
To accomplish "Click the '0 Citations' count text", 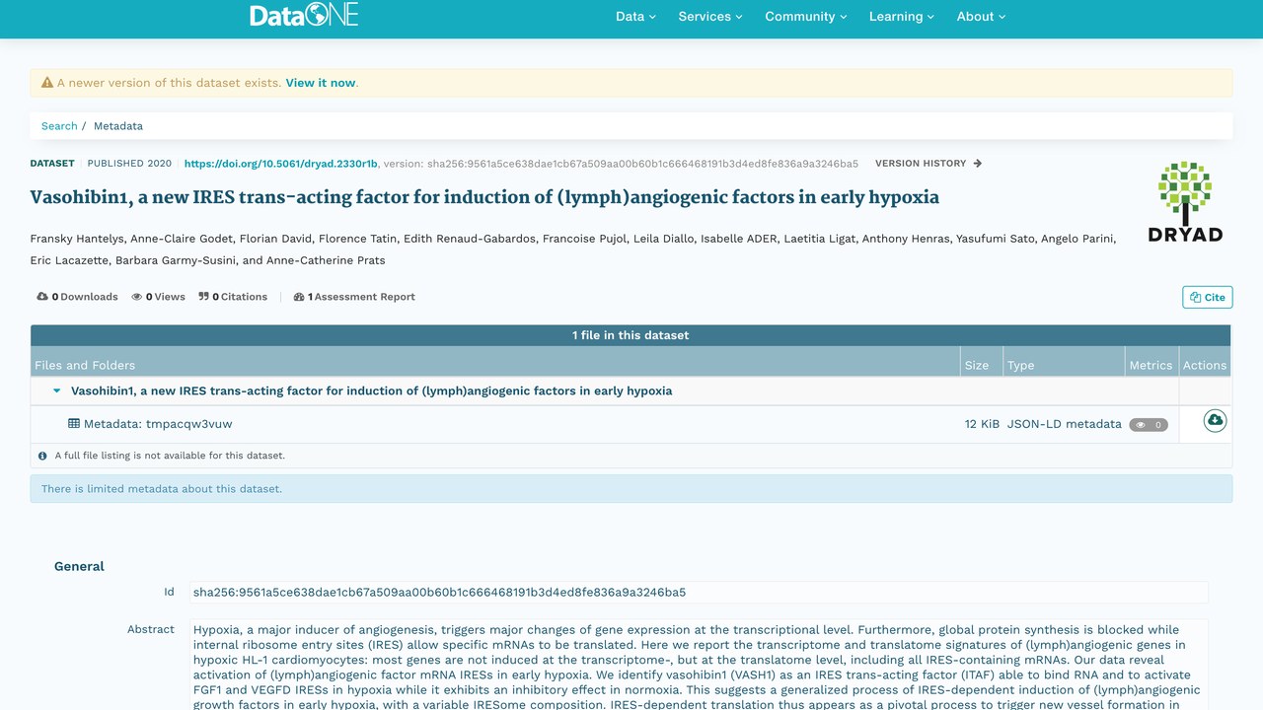I will 240,297.
